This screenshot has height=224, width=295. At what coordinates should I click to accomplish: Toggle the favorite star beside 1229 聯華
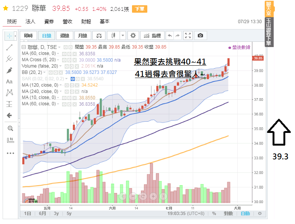coord(6,8)
